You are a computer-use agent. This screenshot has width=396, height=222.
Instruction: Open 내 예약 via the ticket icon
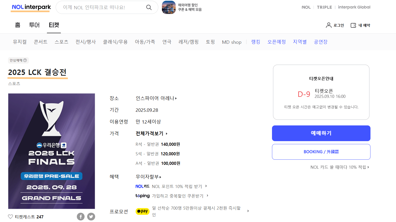tap(353, 25)
